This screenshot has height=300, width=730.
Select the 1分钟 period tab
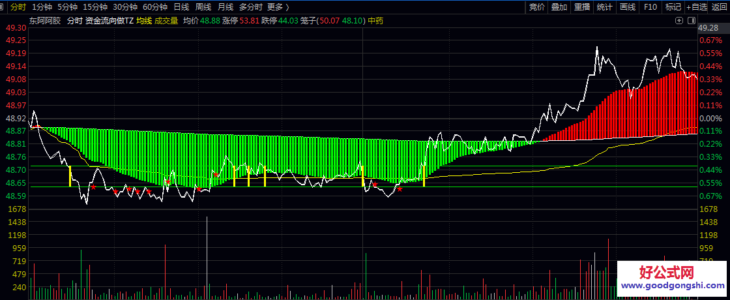tap(42, 7)
